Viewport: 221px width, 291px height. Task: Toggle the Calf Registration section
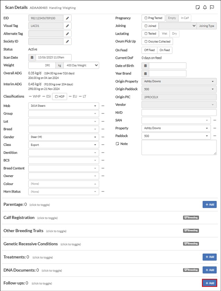19,218
